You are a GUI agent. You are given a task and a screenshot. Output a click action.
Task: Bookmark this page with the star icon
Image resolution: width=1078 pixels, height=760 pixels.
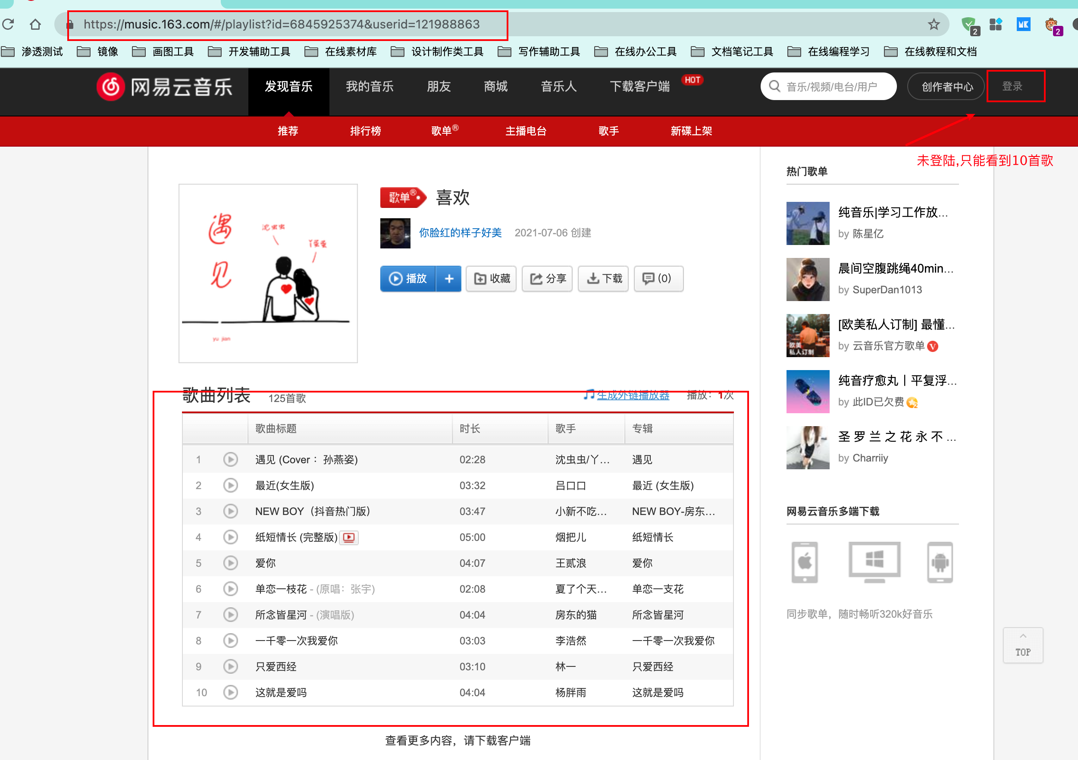coord(934,25)
